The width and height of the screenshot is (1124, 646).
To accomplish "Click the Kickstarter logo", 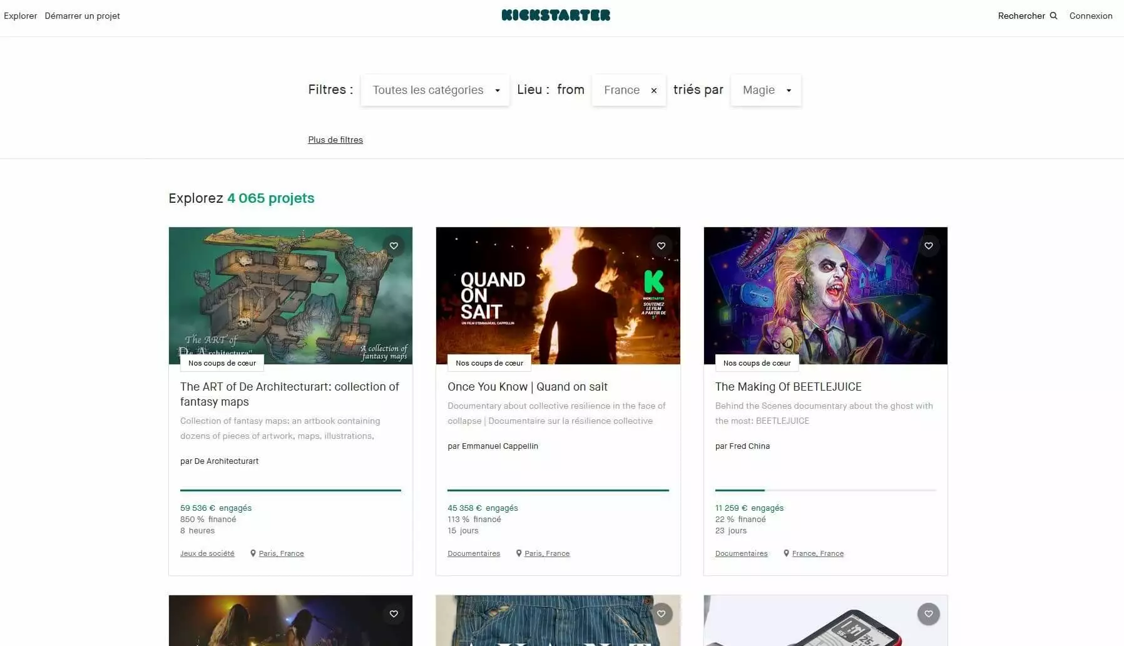I will 556,15.
